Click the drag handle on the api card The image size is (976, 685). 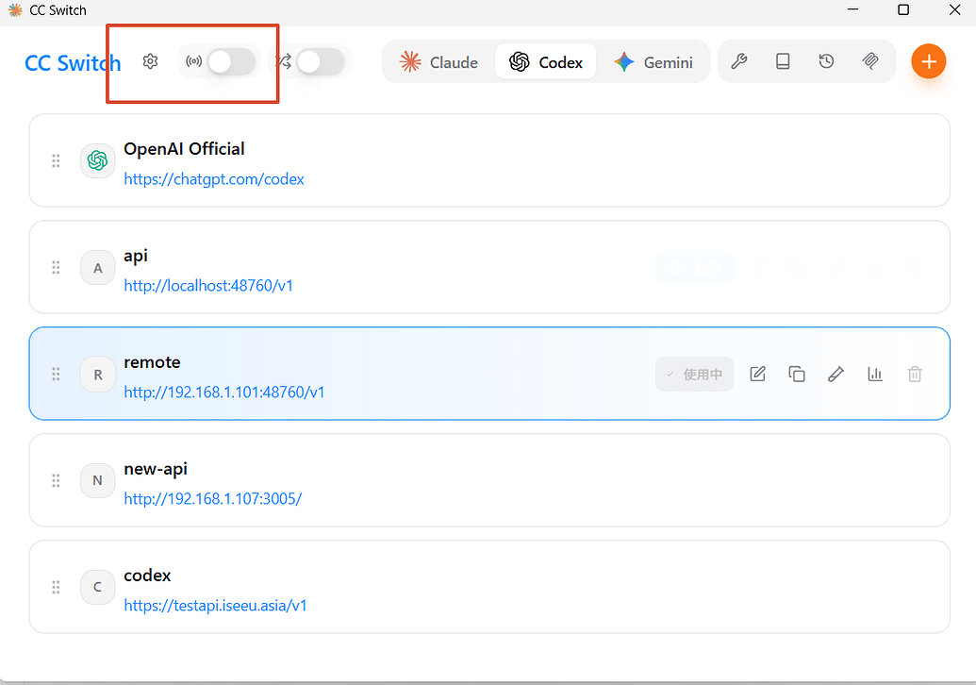(x=56, y=268)
